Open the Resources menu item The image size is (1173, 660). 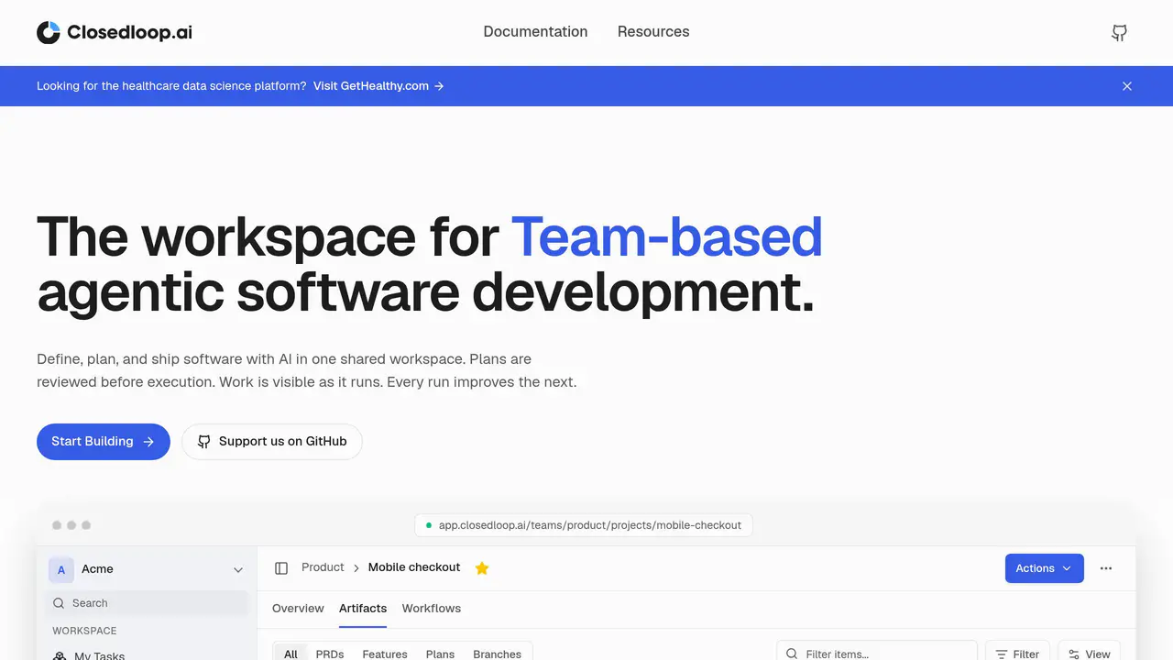click(653, 32)
